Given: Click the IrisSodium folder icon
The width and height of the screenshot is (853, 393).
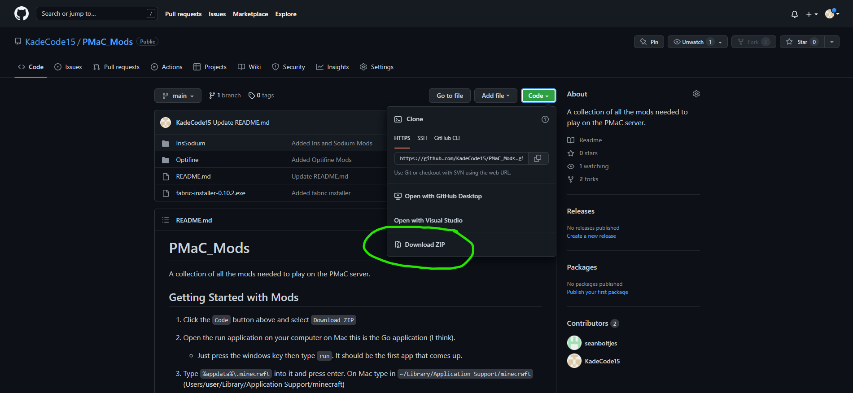Looking at the screenshot, I should coord(166,143).
